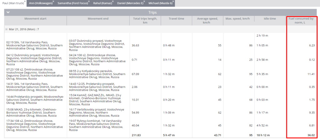Image resolution: width=320 pixels, height=139 pixels.
Task: Click trip length value 40.04
Action: coord(136,125)
